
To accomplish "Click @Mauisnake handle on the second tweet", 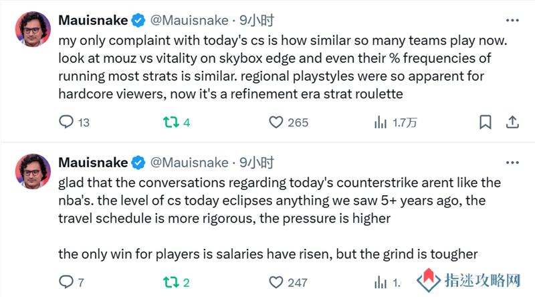I will [189, 163].
